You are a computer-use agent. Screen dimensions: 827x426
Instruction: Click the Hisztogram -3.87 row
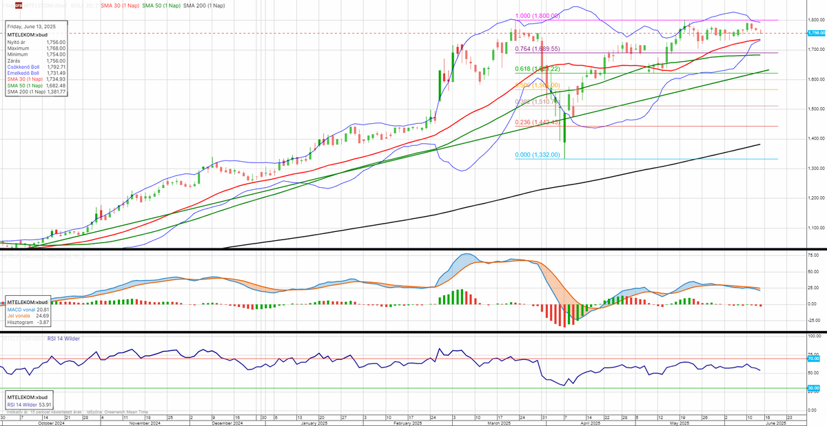(28, 321)
